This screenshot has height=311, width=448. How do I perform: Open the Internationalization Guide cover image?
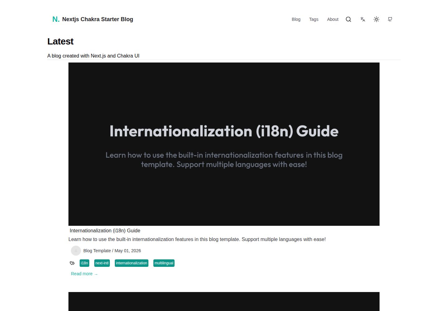(x=224, y=144)
